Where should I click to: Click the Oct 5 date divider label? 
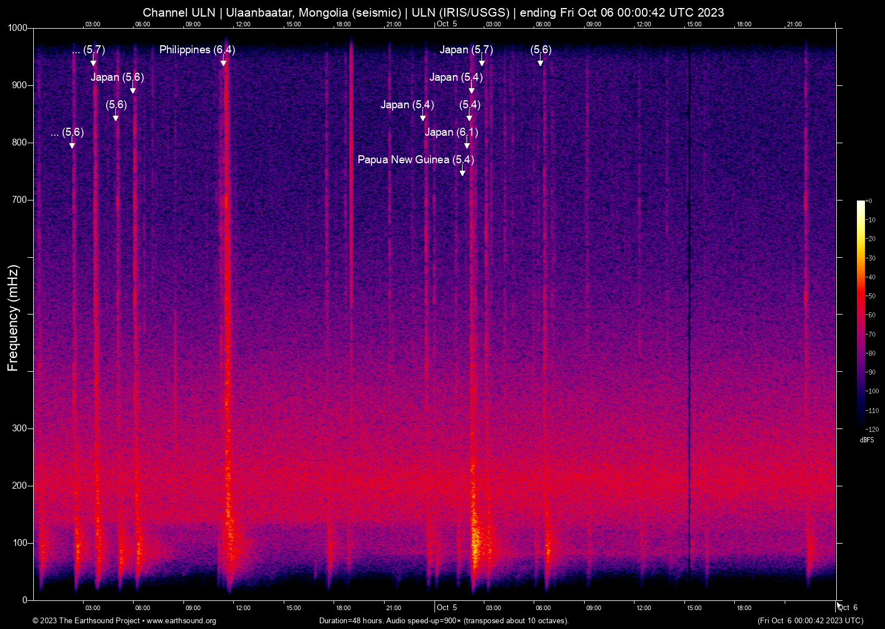point(447,608)
